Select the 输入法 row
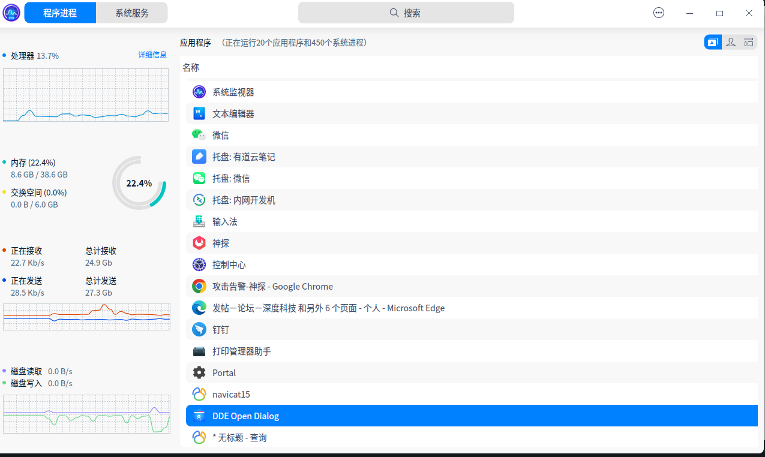This screenshot has width=765, height=457. [x=472, y=221]
